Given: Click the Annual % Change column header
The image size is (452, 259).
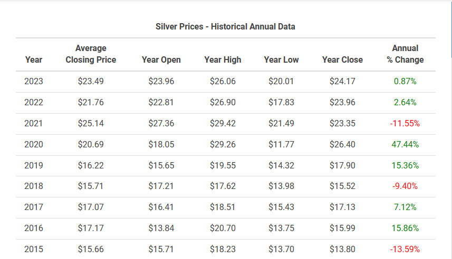Looking at the screenshot, I should pyautogui.click(x=405, y=54).
